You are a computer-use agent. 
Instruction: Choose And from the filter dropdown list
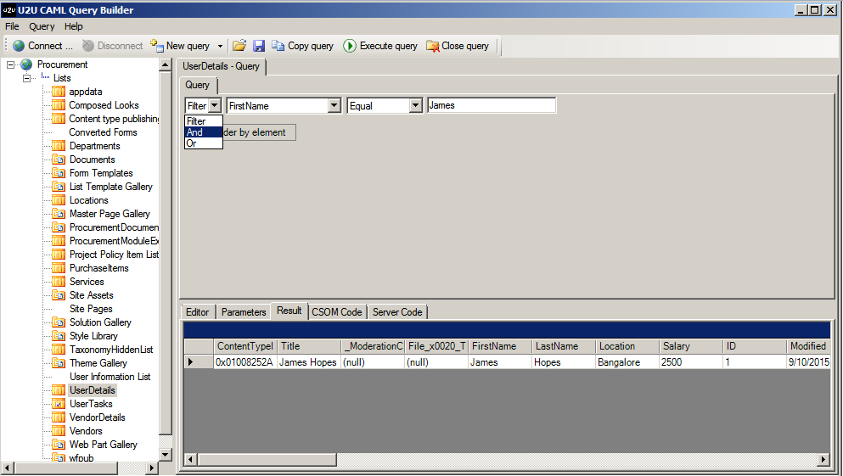203,132
